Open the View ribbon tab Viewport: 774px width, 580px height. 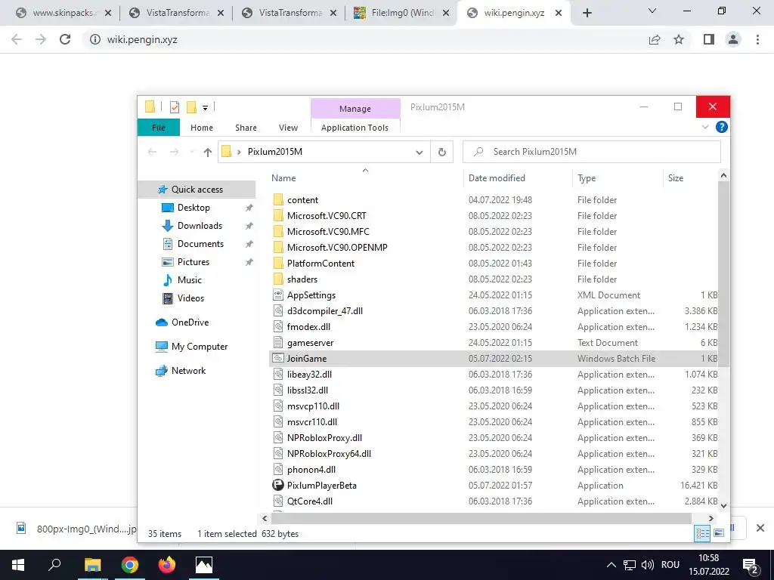[288, 128]
